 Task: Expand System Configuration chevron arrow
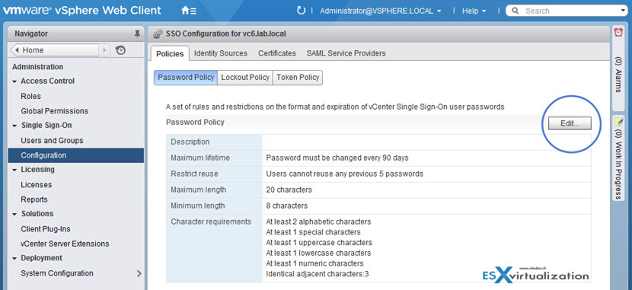pos(139,273)
